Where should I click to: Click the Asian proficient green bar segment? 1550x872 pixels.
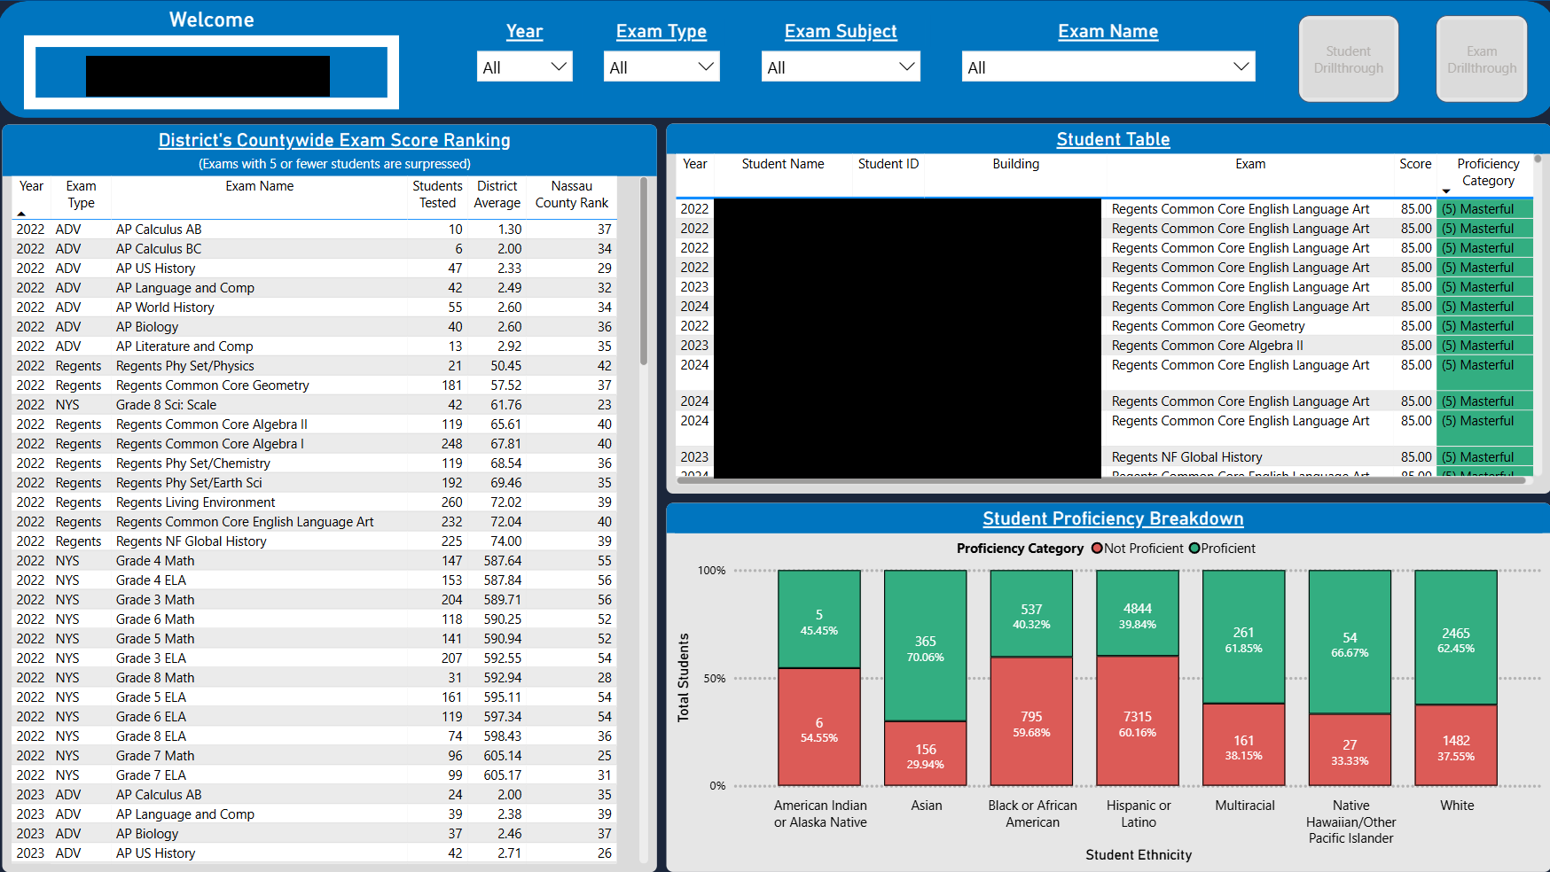[925, 645]
